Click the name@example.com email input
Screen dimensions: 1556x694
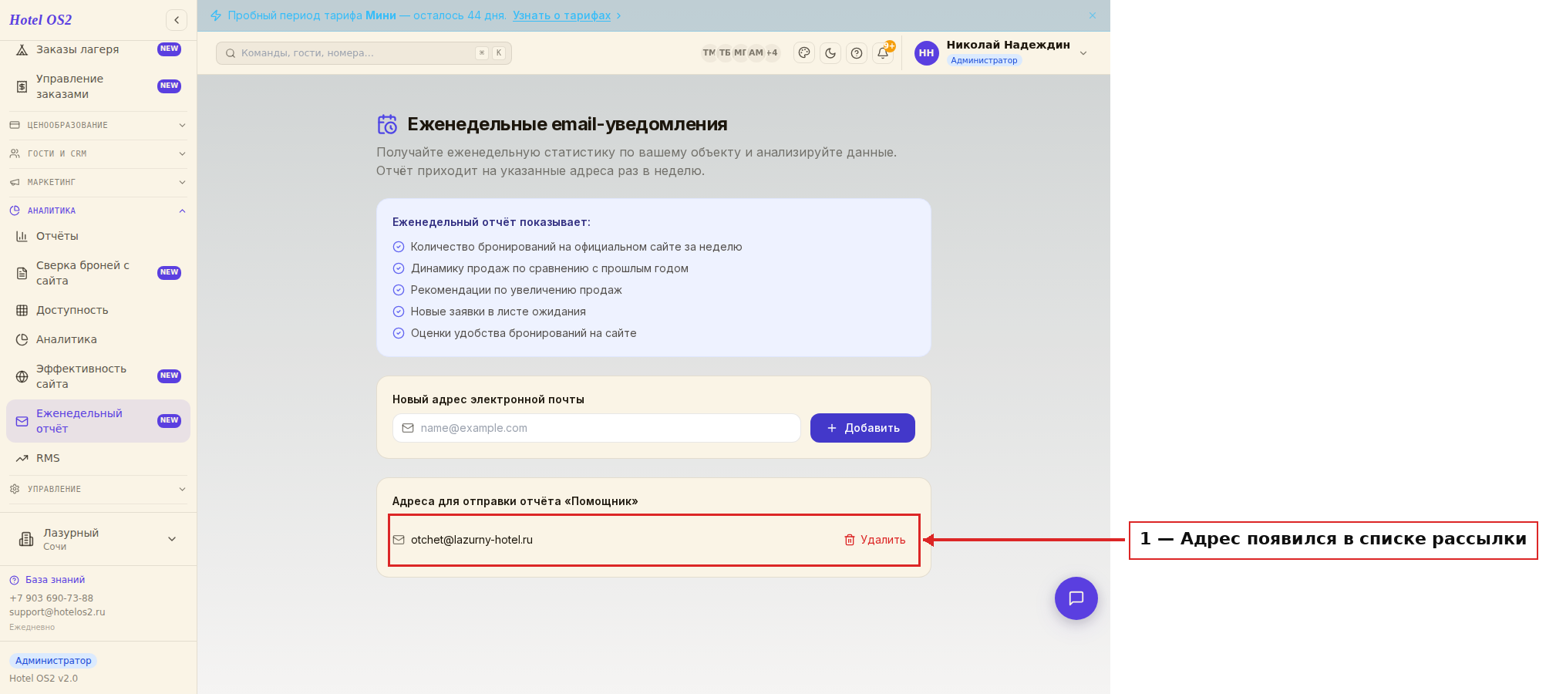(x=597, y=428)
